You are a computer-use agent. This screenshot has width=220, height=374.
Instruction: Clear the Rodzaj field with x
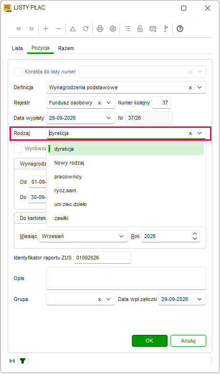[x=190, y=134]
